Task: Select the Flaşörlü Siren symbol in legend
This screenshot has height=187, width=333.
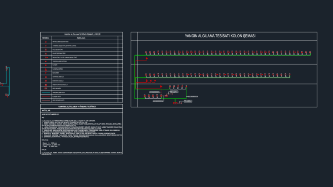Action: pos(46,69)
